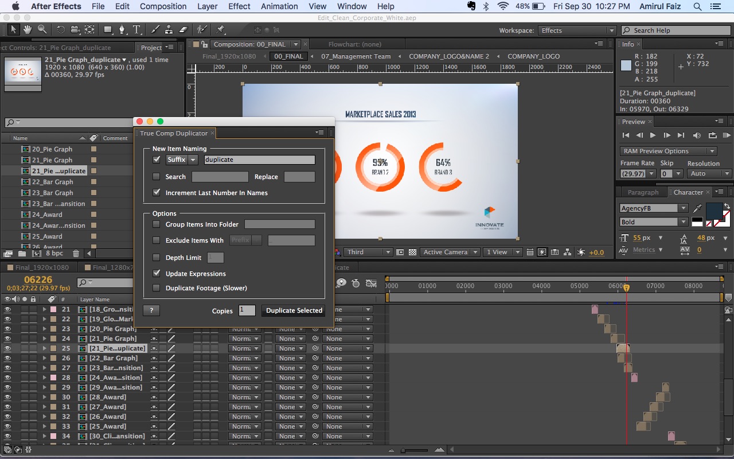Toggle loop option in Preview panel
This screenshot has width=734, height=459.
point(712,135)
